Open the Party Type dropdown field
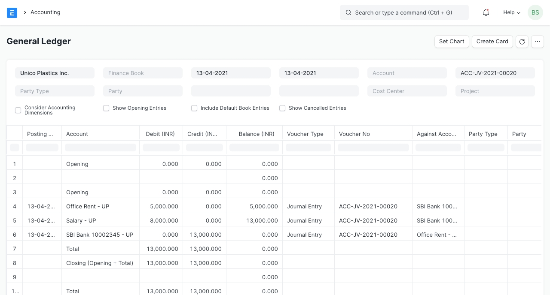Viewport: 550px width, 295px height. 55,91
